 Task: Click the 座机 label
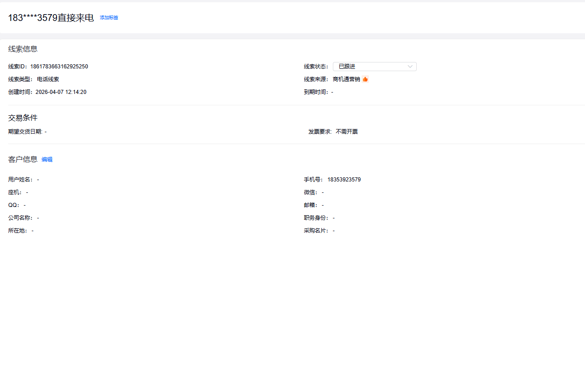tap(15, 192)
